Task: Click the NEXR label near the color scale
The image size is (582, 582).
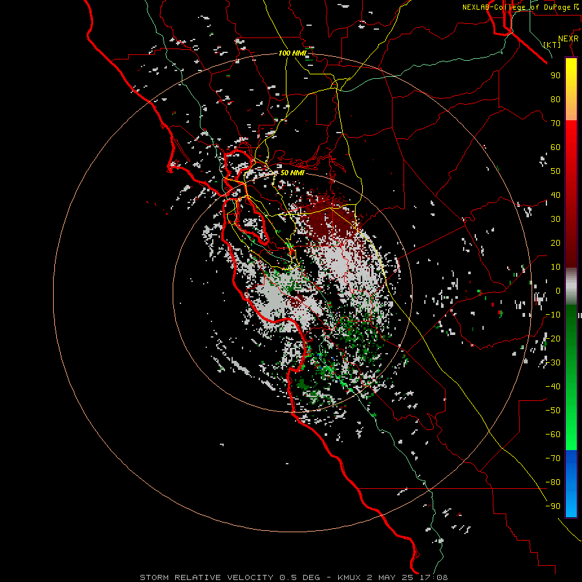Action: coord(568,39)
